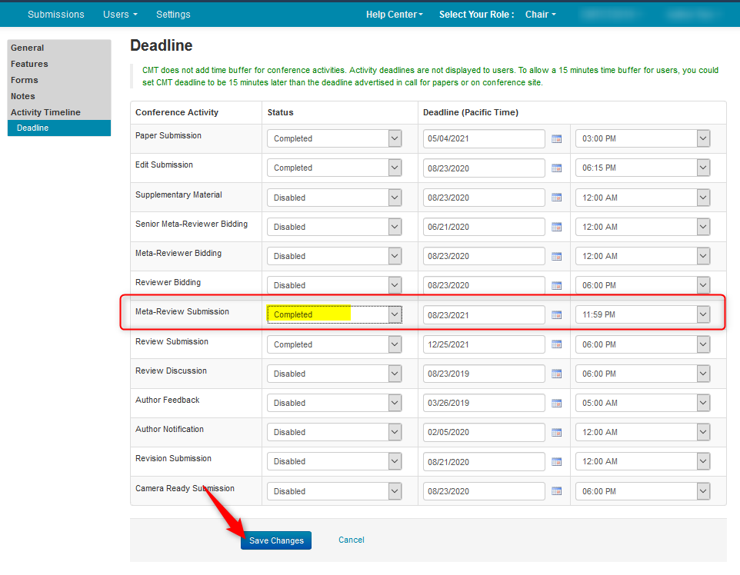Open calendar for Camera Ready Submission date
740x575 pixels.
[557, 491]
